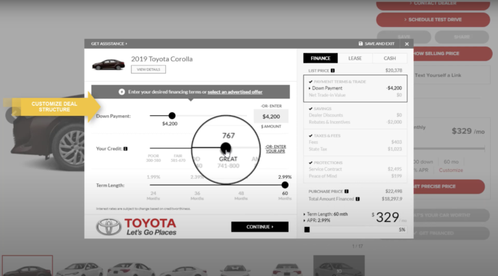Click the info icon next to Purchase Price
Screen dimensions: 498x276
[x=346, y=191]
